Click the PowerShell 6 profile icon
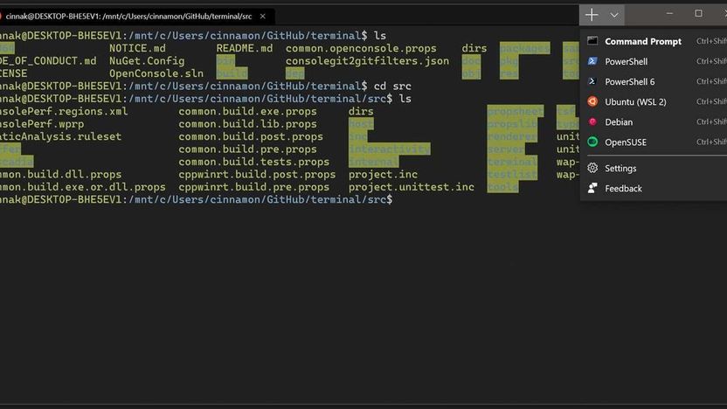727x409 pixels. (592, 81)
